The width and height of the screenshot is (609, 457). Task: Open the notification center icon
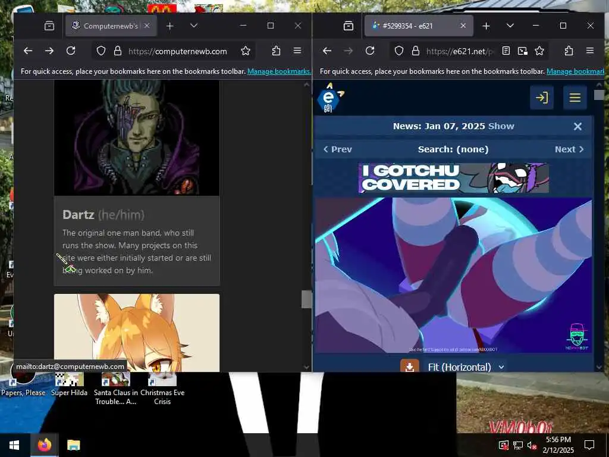click(x=589, y=445)
